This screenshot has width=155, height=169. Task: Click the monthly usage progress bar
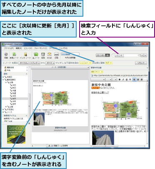click(x=70, y=54)
